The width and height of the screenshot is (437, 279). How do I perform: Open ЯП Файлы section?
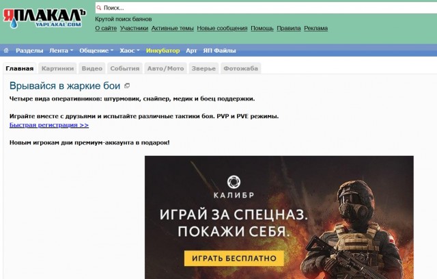219,51
